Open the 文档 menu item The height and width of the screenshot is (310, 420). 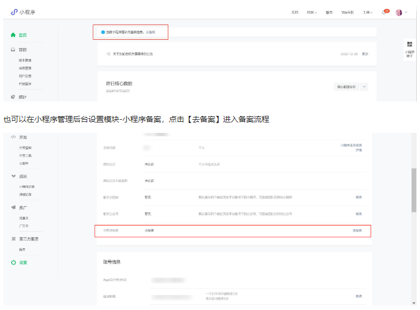[x=295, y=12]
